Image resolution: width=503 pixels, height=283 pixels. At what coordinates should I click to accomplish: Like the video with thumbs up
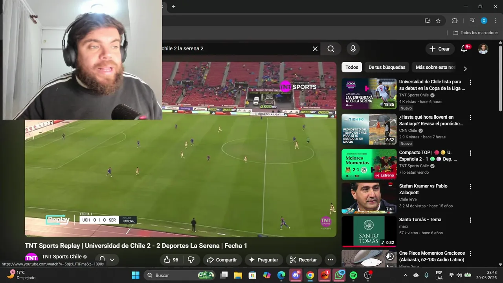(171, 260)
